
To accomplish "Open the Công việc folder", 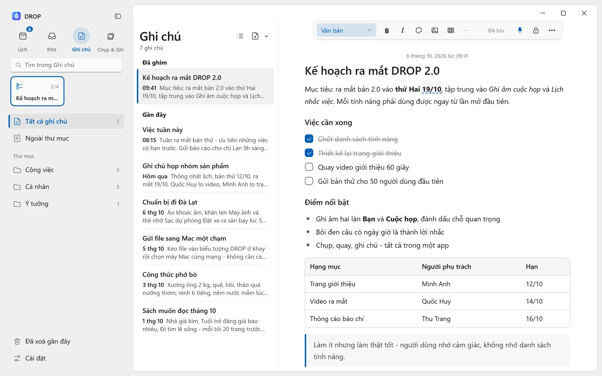I will pyautogui.click(x=66, y=170).
